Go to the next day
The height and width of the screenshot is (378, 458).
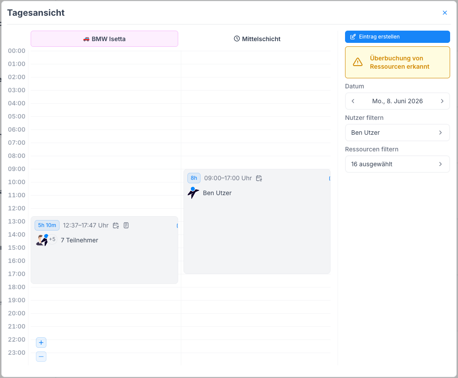coord(442,101)
